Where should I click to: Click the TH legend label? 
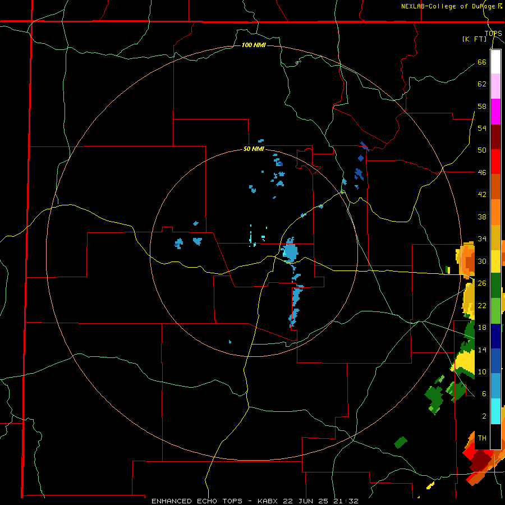tap(482, 438)
